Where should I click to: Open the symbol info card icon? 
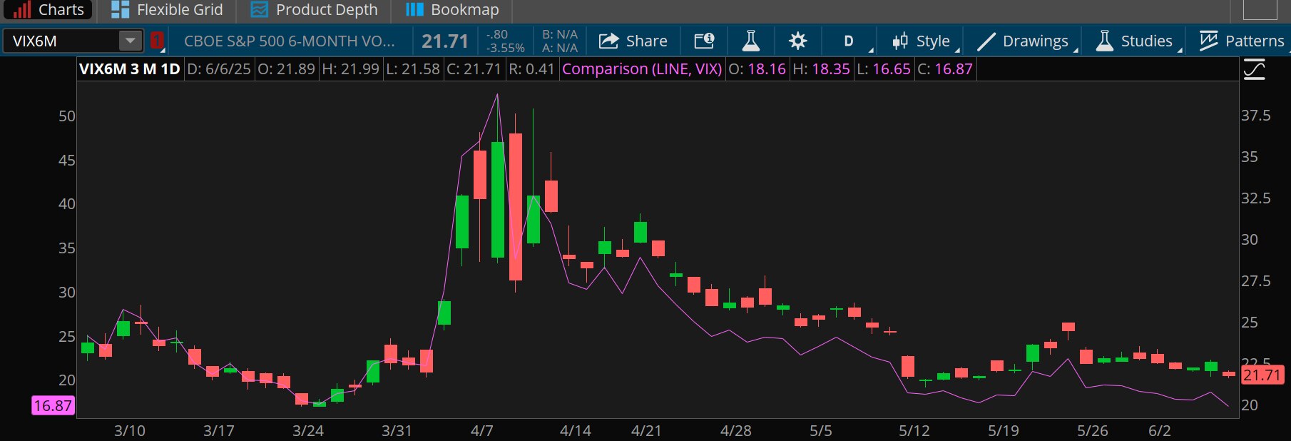pyautogui.click(x=704, y=41)
